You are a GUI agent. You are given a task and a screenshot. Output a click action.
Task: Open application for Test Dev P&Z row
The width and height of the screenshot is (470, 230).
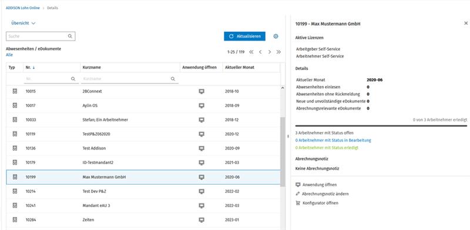click(202, 191)
